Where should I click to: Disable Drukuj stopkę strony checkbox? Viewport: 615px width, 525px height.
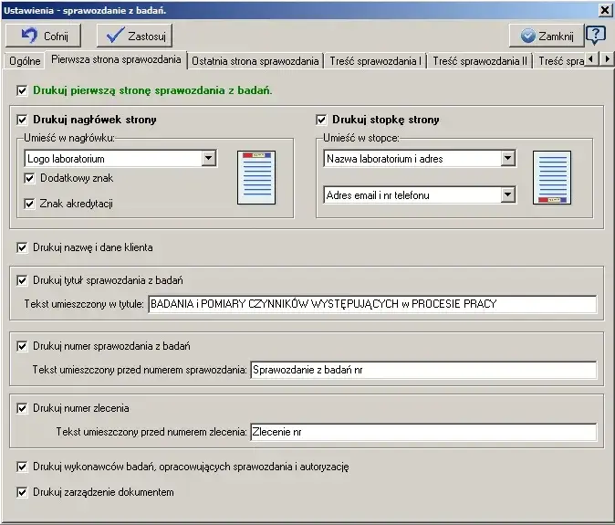pos(322,120)
